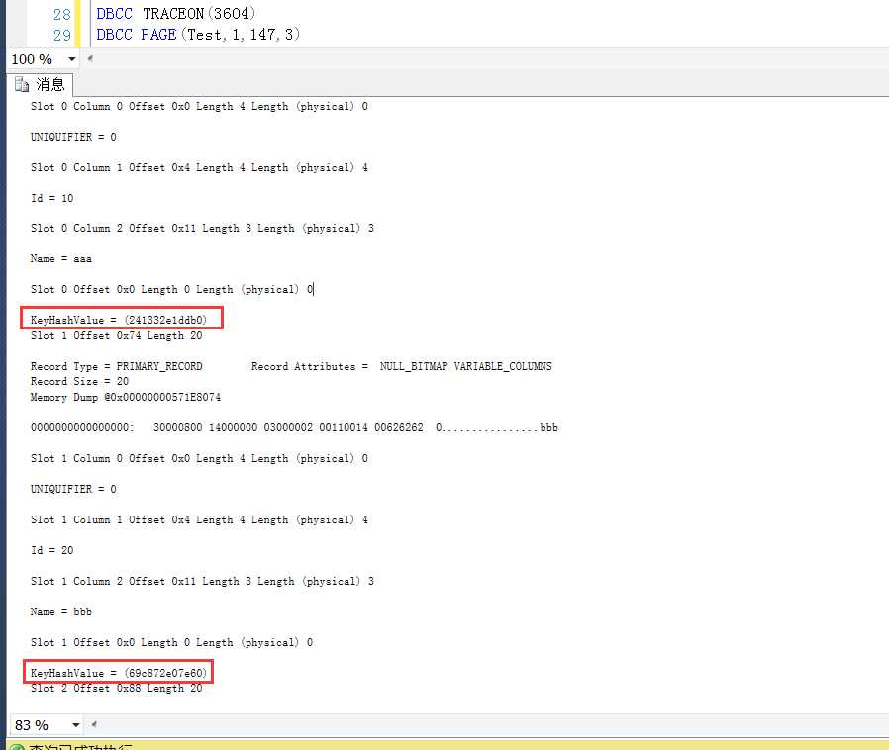This screenshot has width=889, height=750.
Task: Click the 'Slot 2 Offset 0x88 Length 20' line
Action: (116, 689)
